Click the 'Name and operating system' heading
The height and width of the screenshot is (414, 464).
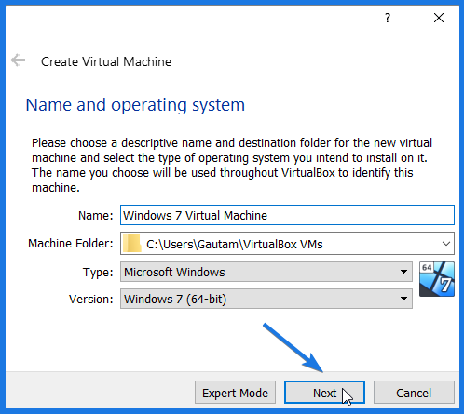135,105
